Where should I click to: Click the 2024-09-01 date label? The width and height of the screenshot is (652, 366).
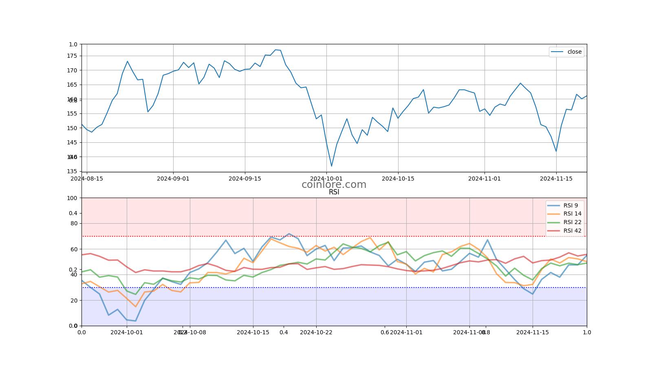pyautogui.click(x=173, y=178)
